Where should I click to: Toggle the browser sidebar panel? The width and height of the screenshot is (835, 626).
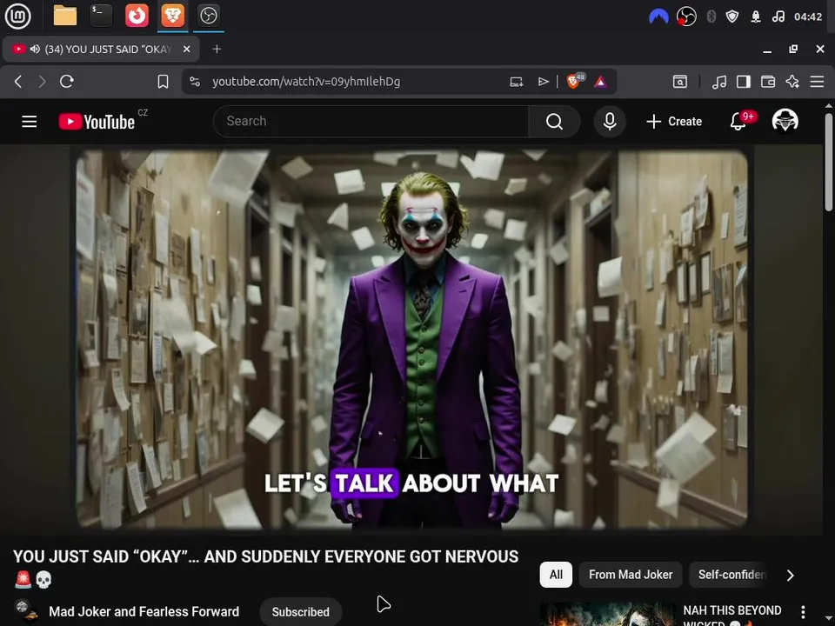[x=744, y=82]
